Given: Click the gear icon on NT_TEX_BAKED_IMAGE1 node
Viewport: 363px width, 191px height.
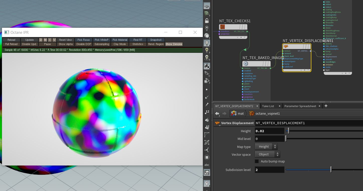Looking at the screenshot, I should (x=246, y=64).
